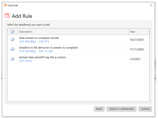Click CREATE 3 DEADLINES button
The width and height of the screenshot is (158, 118).
point(121,109)
